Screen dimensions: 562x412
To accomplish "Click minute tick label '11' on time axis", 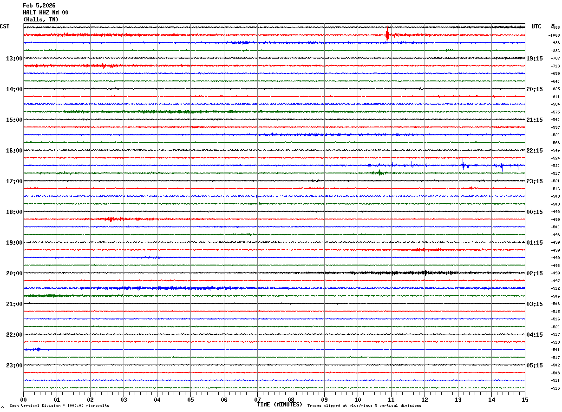I will pos(391,399).
